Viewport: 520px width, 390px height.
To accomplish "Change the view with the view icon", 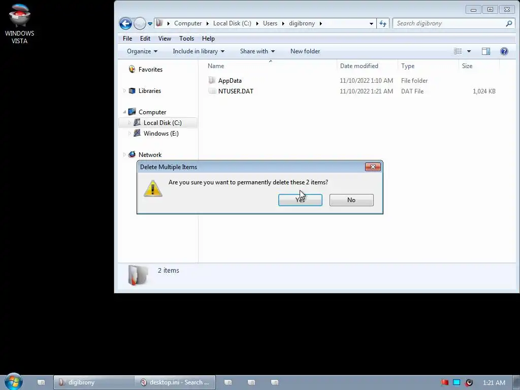I will (x=458, y=51).
